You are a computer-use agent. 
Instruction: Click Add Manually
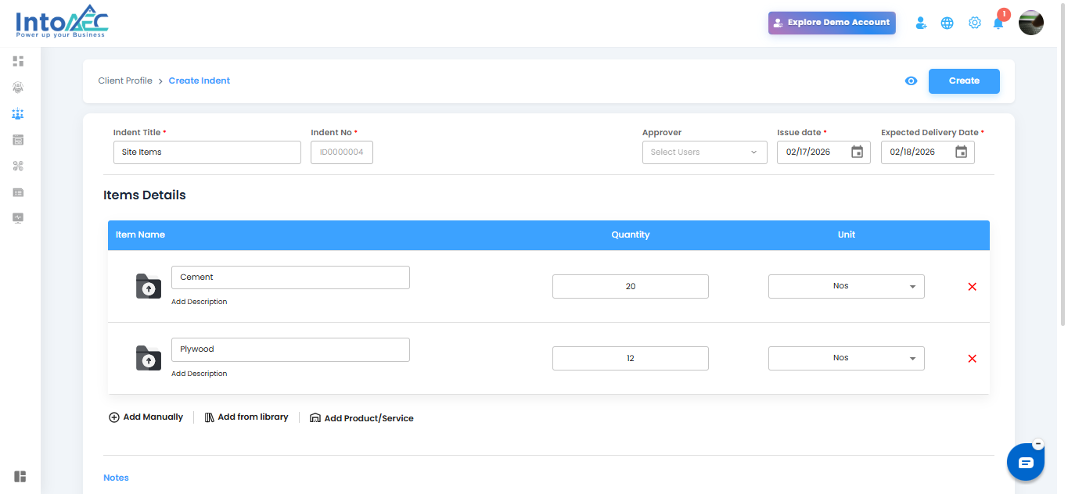tap(146, 417)
